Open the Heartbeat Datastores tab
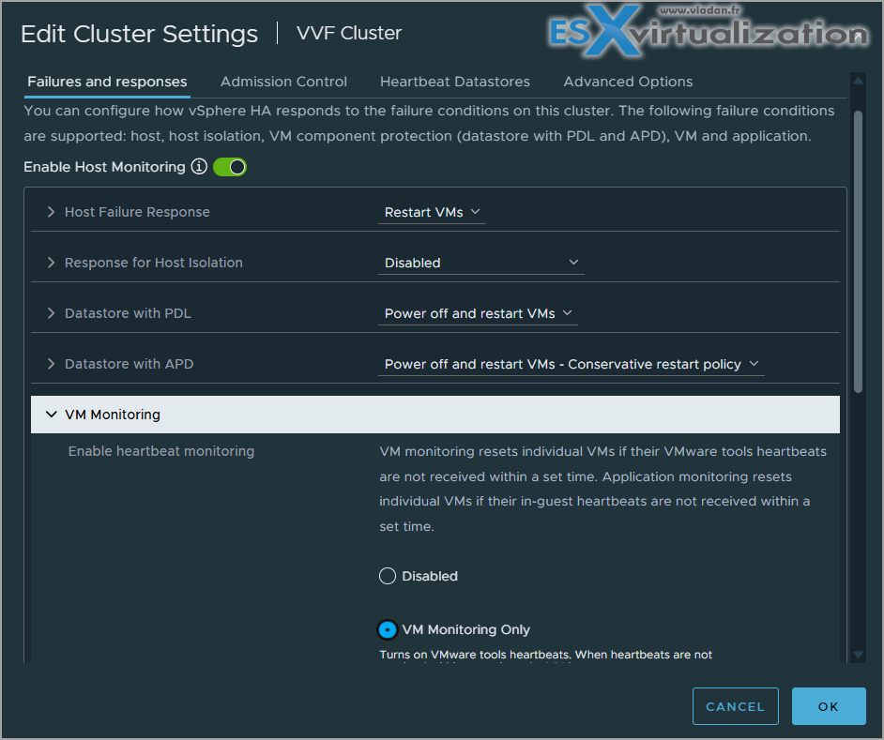Screen dimensions: 884x740 [455, 82]
